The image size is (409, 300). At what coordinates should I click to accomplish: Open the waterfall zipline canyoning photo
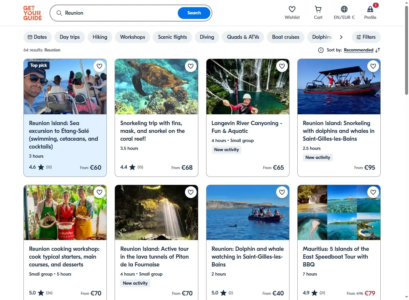[x=248, y=87]
